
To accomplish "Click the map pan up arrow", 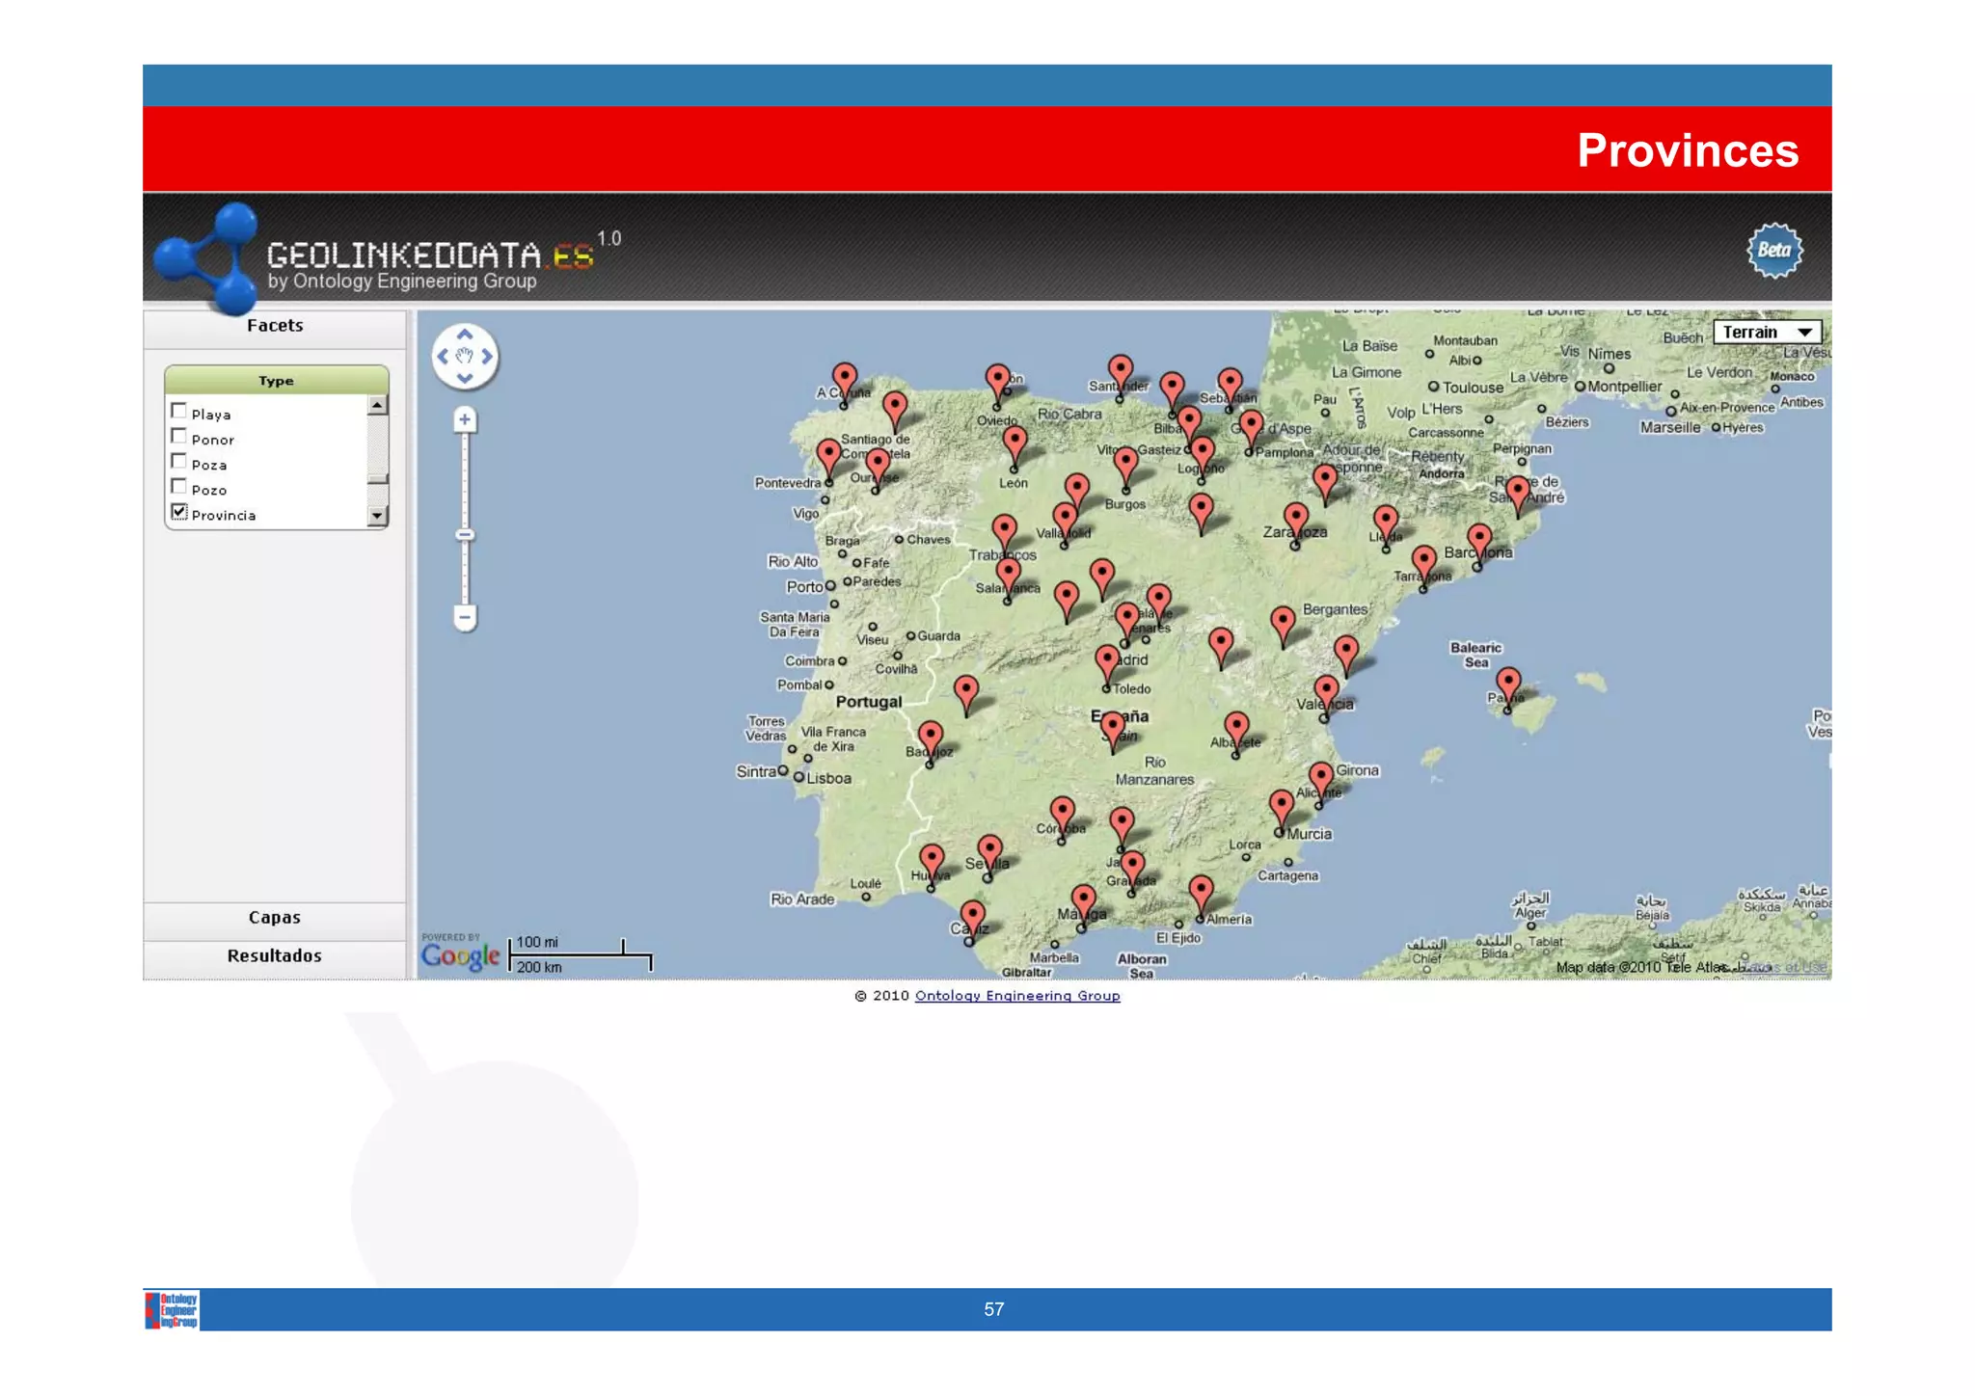I will coord(465,335).
